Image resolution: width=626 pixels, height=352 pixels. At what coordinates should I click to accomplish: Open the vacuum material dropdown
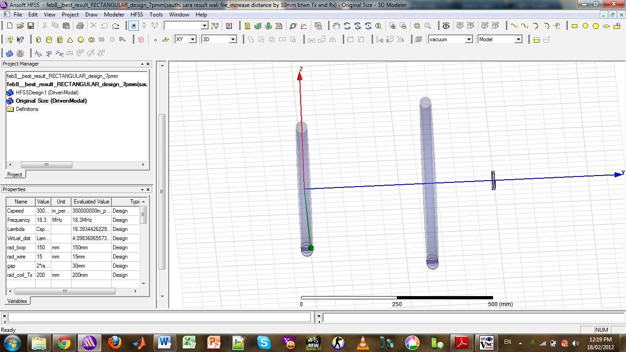pos(468,39)
